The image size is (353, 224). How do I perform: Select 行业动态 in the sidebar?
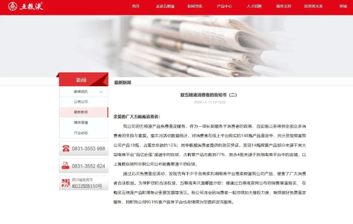(x=83, y=133)
